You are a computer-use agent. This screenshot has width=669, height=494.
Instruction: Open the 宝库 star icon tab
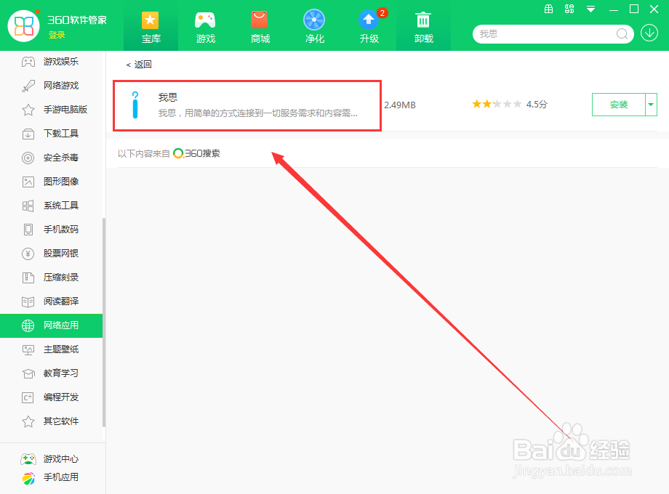tap(151, 26)
